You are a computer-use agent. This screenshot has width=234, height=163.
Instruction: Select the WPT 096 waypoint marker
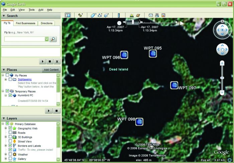pyautogui.click(x=124, y=55)
